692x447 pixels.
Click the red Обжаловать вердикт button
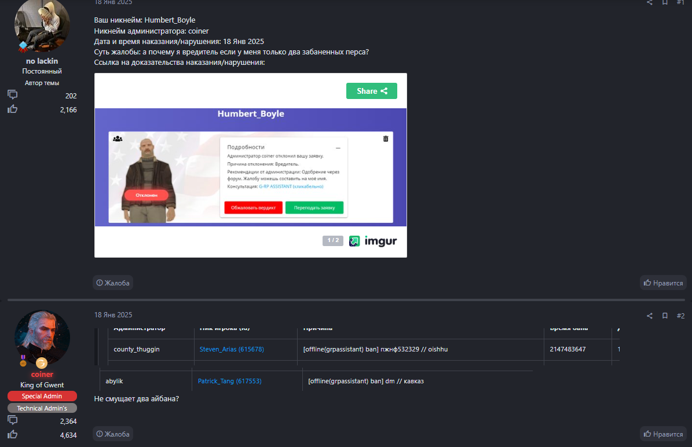253,207
